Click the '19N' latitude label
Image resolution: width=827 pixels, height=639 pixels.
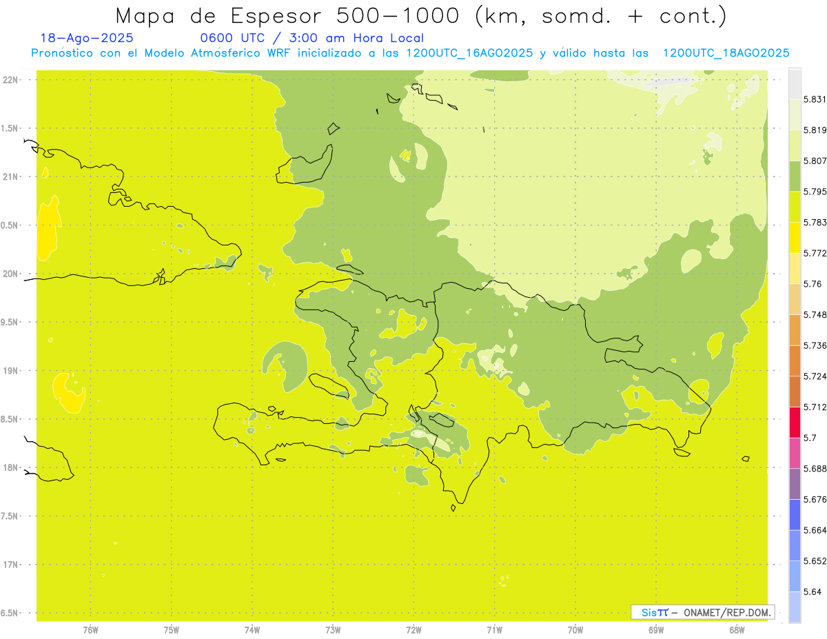tap(10, 371)
